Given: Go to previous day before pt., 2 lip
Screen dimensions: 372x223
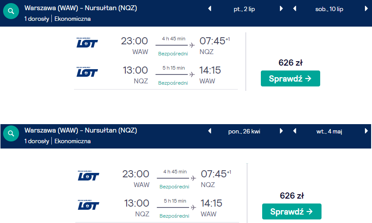Looking at the screenshot, I should [210, 9].
